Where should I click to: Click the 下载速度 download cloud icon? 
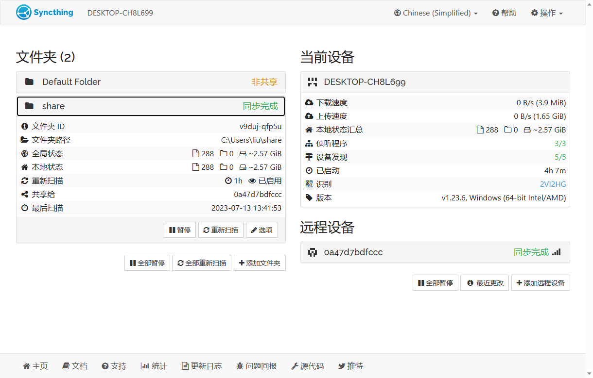point(309,103)
